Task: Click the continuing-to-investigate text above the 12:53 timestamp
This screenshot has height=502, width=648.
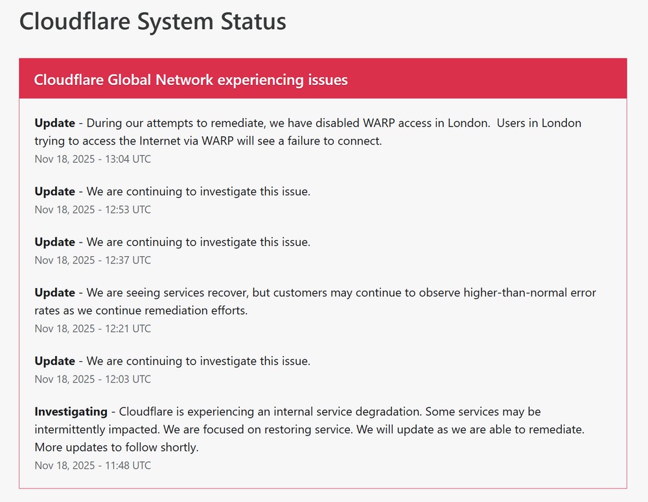Action: coord(198,192)
